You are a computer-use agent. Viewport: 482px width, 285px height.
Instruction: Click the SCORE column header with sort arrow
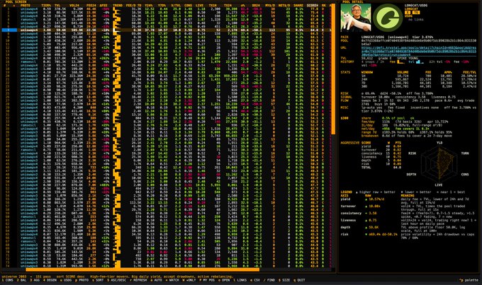(312, 6)
